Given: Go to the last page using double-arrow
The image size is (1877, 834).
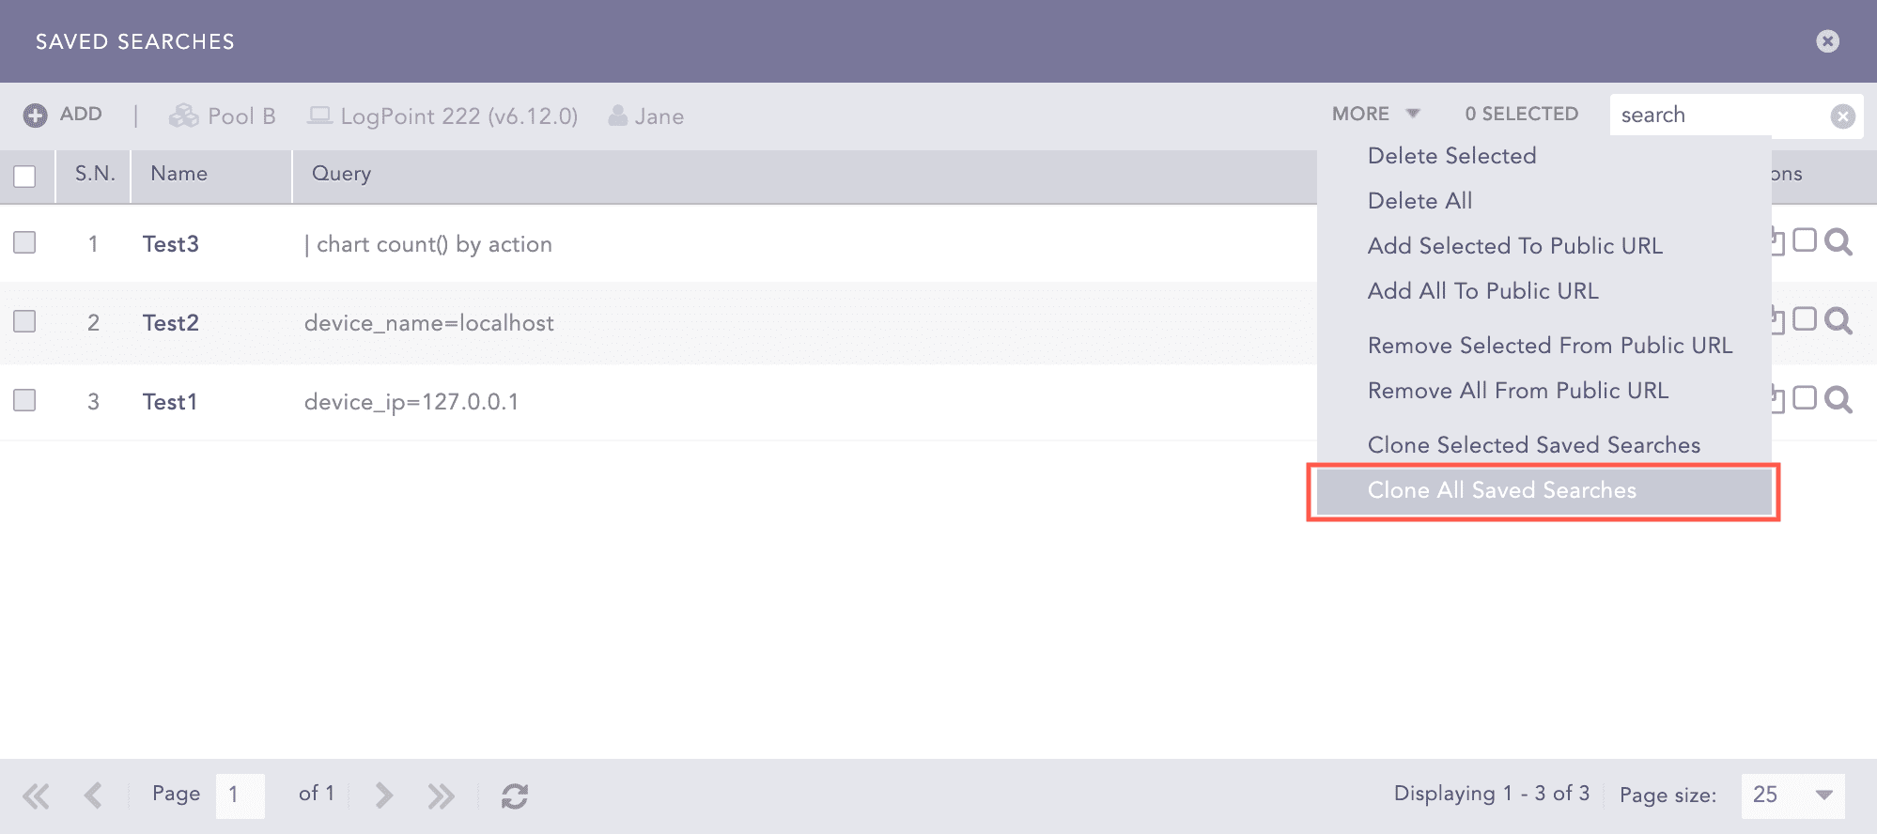Looking at the screenshot, I should [x=441, y=795].
